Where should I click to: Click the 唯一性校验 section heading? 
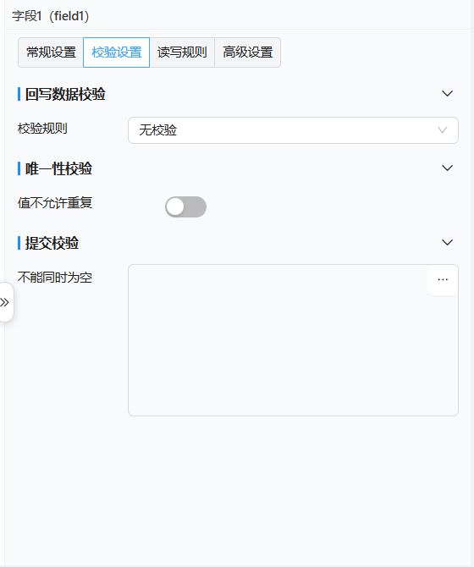point(58,168)
